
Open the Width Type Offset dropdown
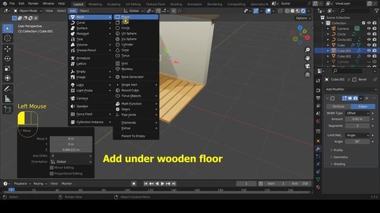point(357,113)
